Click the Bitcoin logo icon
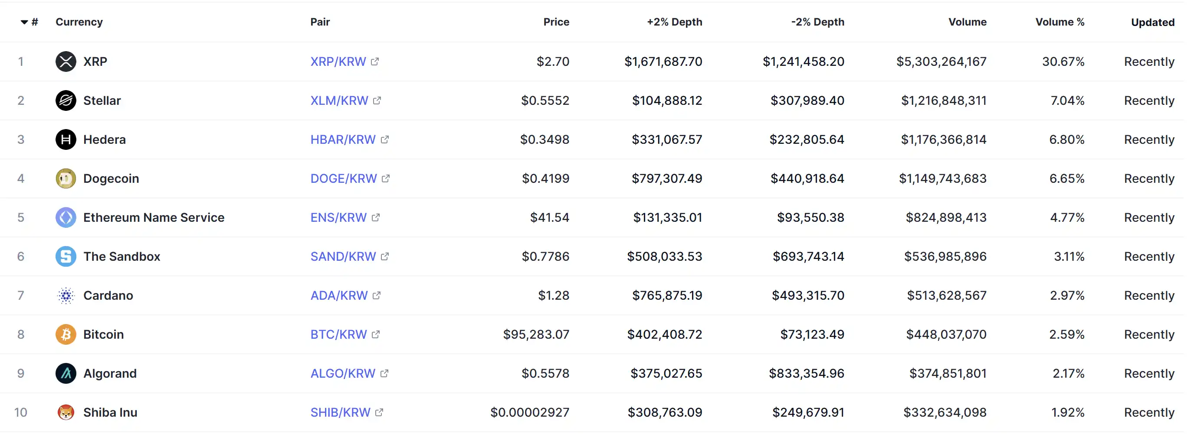Image resolution: width=1194 pixels, height=434 pixels. [66, 334]
